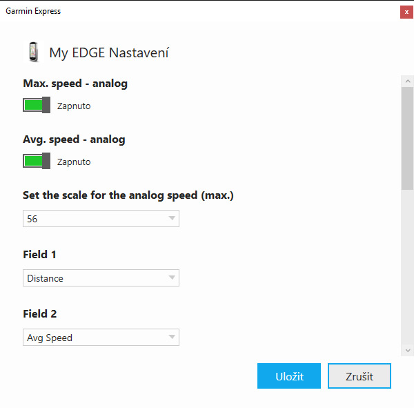Click the Set the scale for analog speed heading
414x408 pixels.
128,195
